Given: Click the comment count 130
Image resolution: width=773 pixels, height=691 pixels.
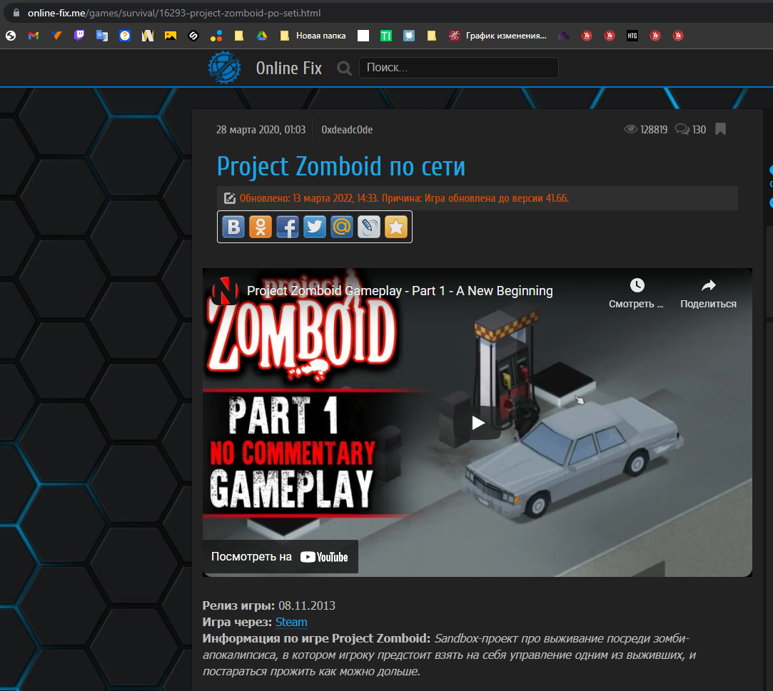Looking at the screenshot, I should click(699, 130).
